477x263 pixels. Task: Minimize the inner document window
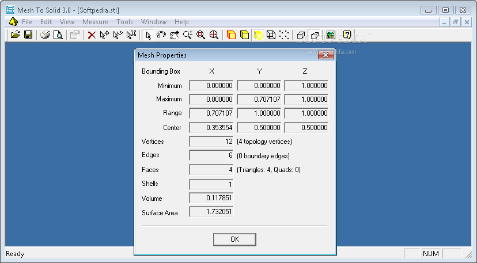pos(444,22)
